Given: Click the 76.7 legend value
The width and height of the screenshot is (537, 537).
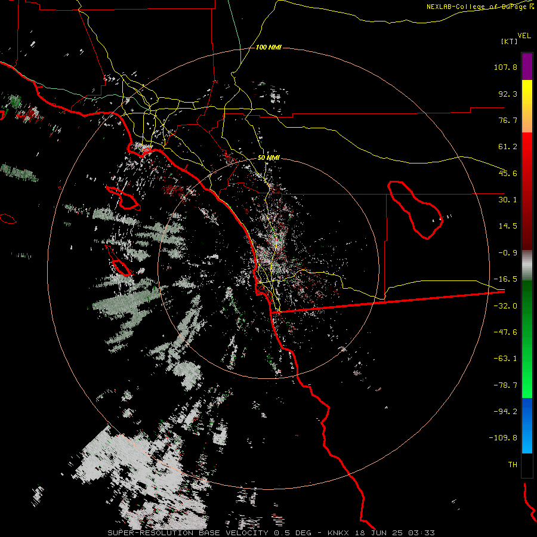Looking at the screenshot, I should coord(508,120).
